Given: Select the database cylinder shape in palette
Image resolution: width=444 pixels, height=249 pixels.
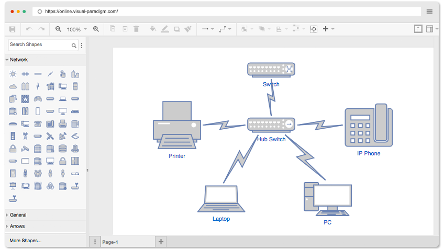Looking at the screenshot, I should pos(63,149).
